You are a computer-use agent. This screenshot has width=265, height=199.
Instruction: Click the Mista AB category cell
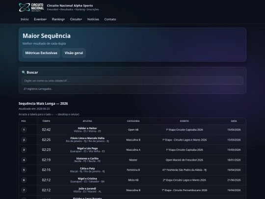(x=133, y=180)
